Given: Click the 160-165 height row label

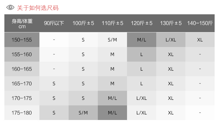Looking at the screenshot, I should pyautogui.click(x=22, y=69).
